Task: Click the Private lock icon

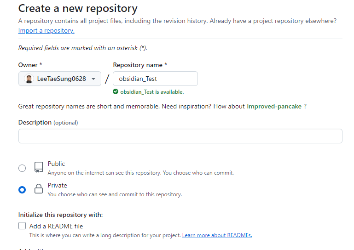Action: (x=39, y=189)
